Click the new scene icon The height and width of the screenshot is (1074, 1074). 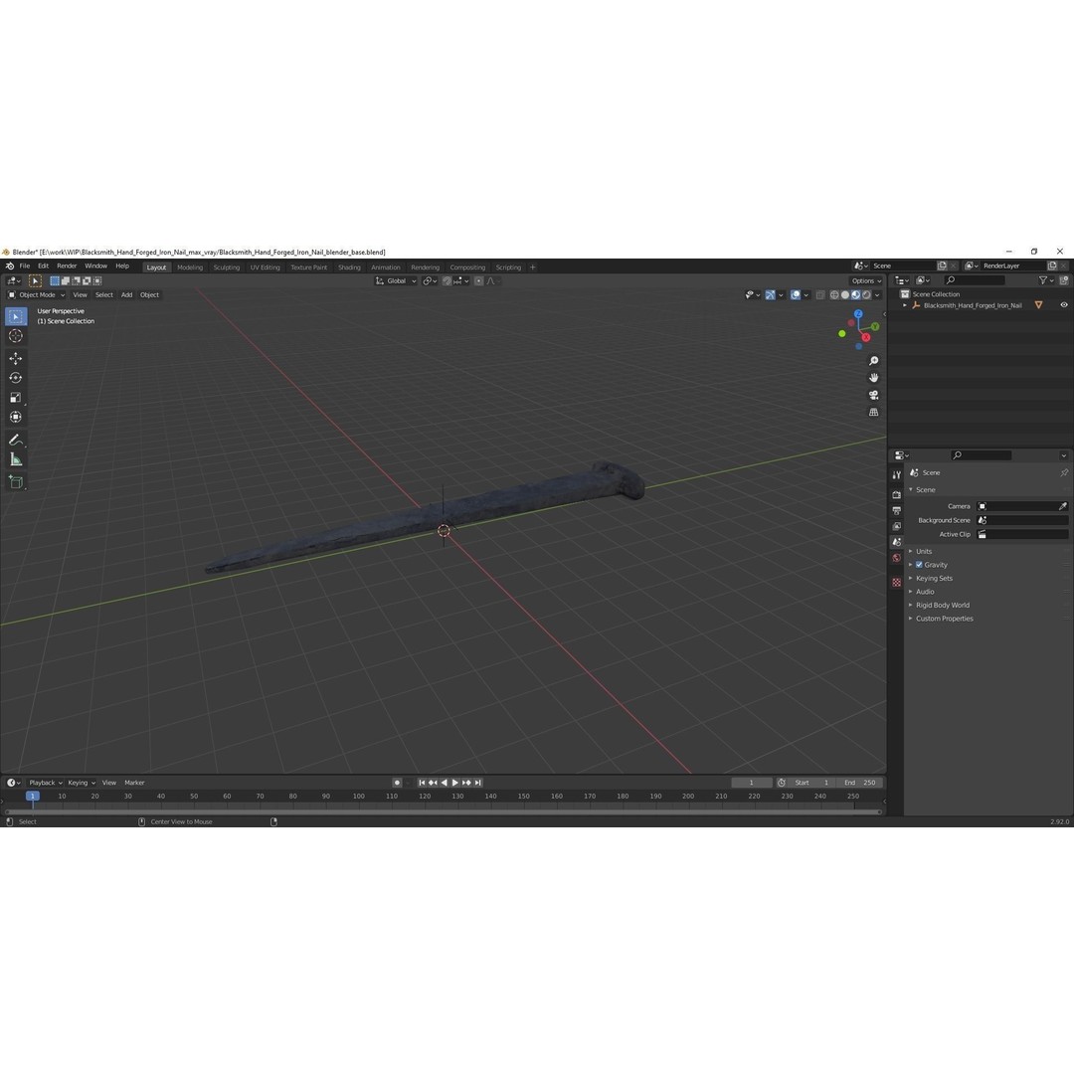pos(942,266)
